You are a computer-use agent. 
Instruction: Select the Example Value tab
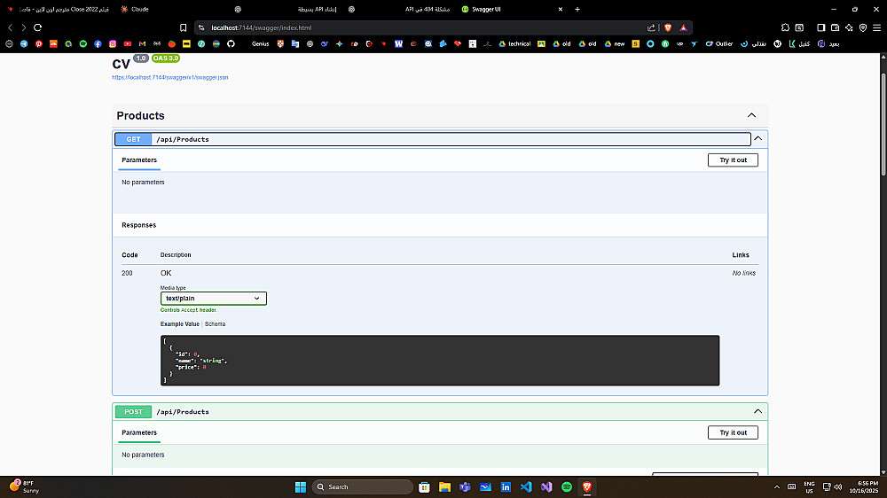[x=179, y=324]
